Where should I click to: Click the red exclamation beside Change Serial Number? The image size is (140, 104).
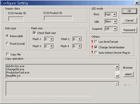point(92,47)
